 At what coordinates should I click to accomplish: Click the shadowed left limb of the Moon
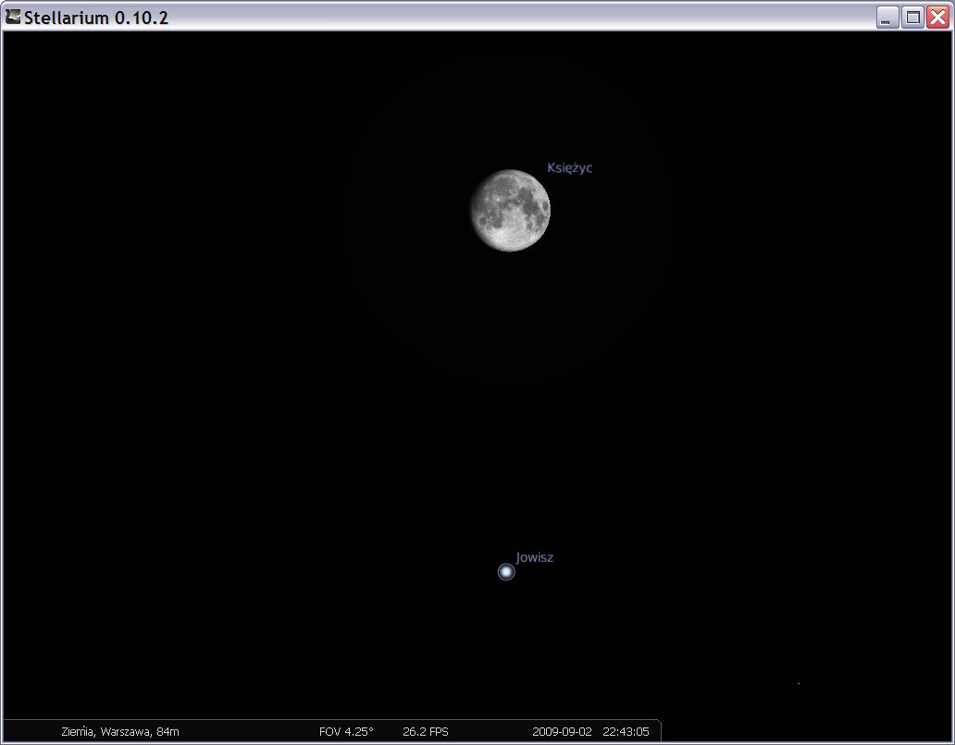coord(475,213)
